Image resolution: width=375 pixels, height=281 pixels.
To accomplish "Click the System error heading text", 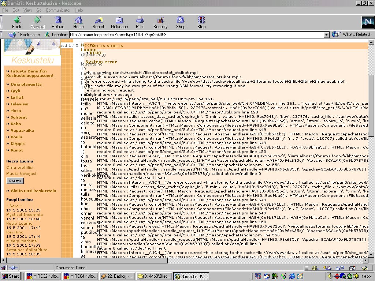I will pyautogui.click(x=101, y=62).
